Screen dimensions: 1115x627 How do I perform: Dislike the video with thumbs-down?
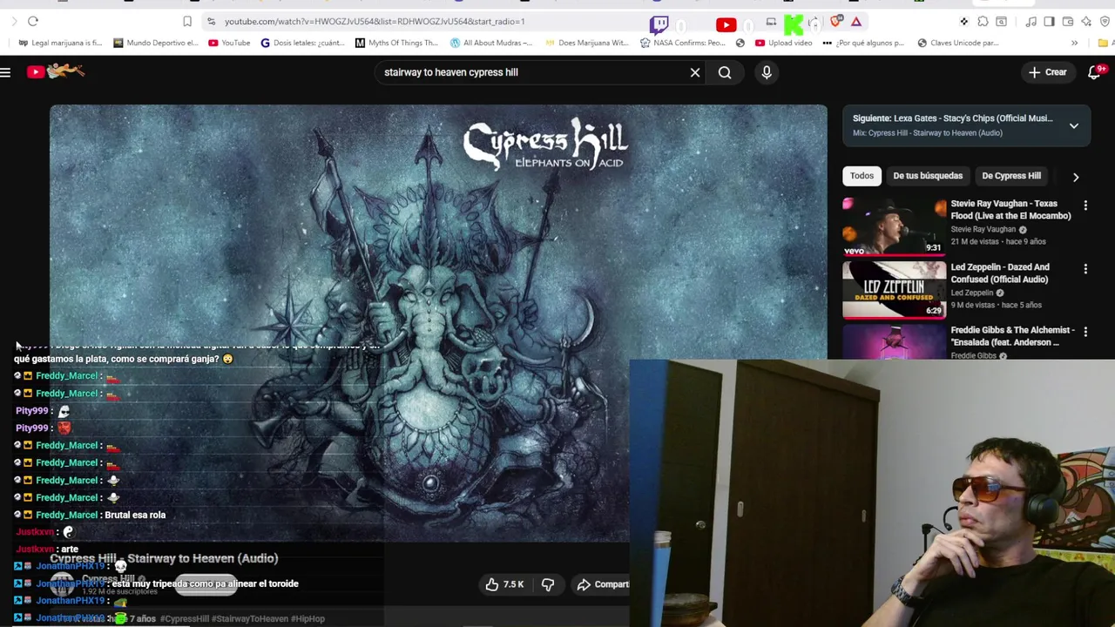click(548, 584)
